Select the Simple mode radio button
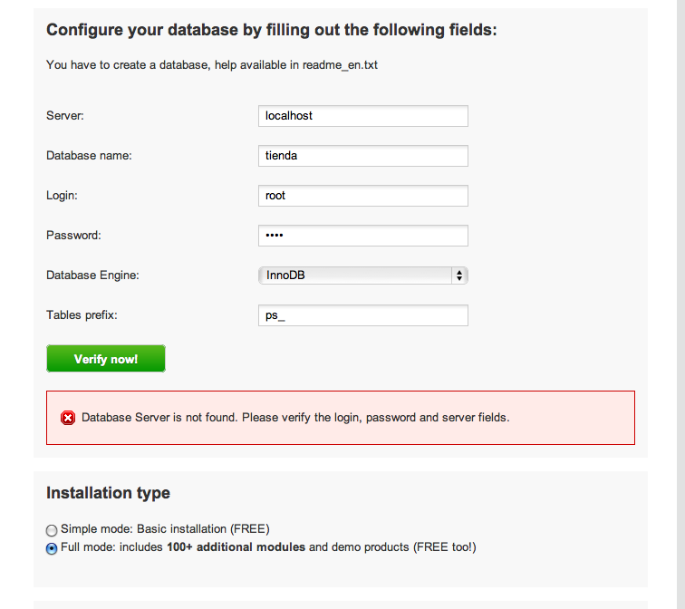685x609 pixels. [53, 529]
